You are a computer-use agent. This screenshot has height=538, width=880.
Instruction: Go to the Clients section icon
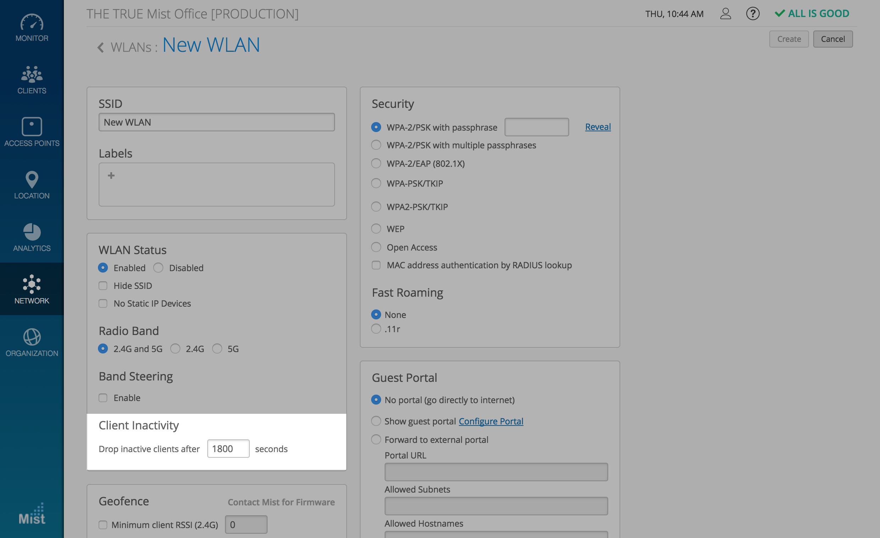(32, 75)
